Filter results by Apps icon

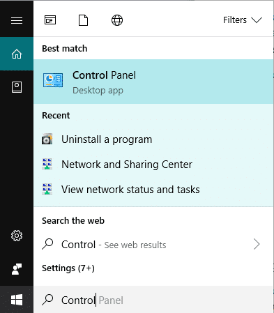coord(50,20)
